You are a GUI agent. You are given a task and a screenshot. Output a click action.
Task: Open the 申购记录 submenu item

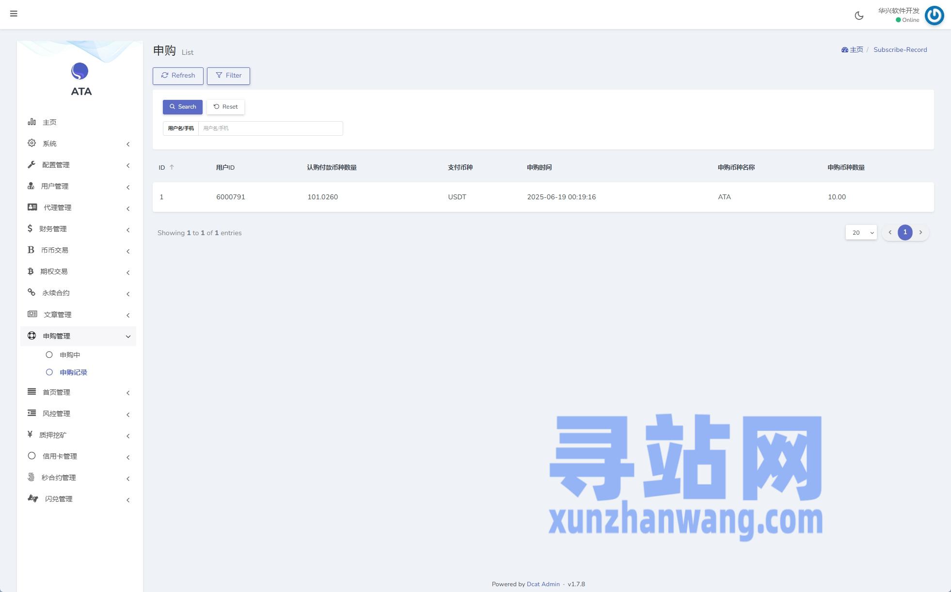(x=73, y=372)
